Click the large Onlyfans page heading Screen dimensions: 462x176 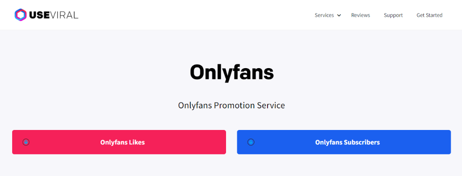pos(231,72)
